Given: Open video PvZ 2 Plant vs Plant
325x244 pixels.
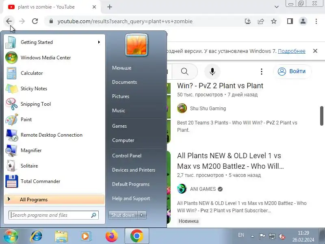Looking at the screenshot, I should coord(220,86).
